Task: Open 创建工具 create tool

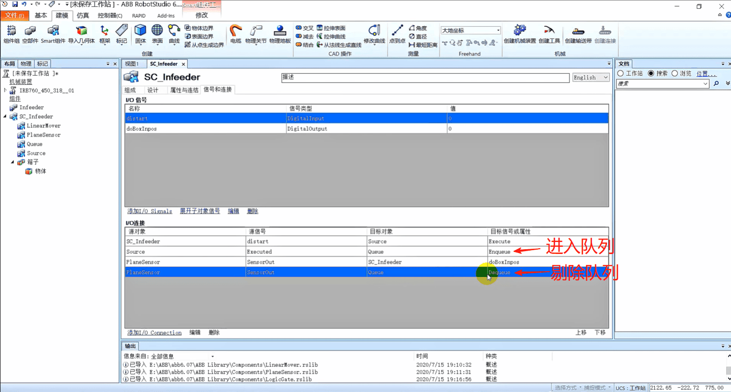Action: 549,35
